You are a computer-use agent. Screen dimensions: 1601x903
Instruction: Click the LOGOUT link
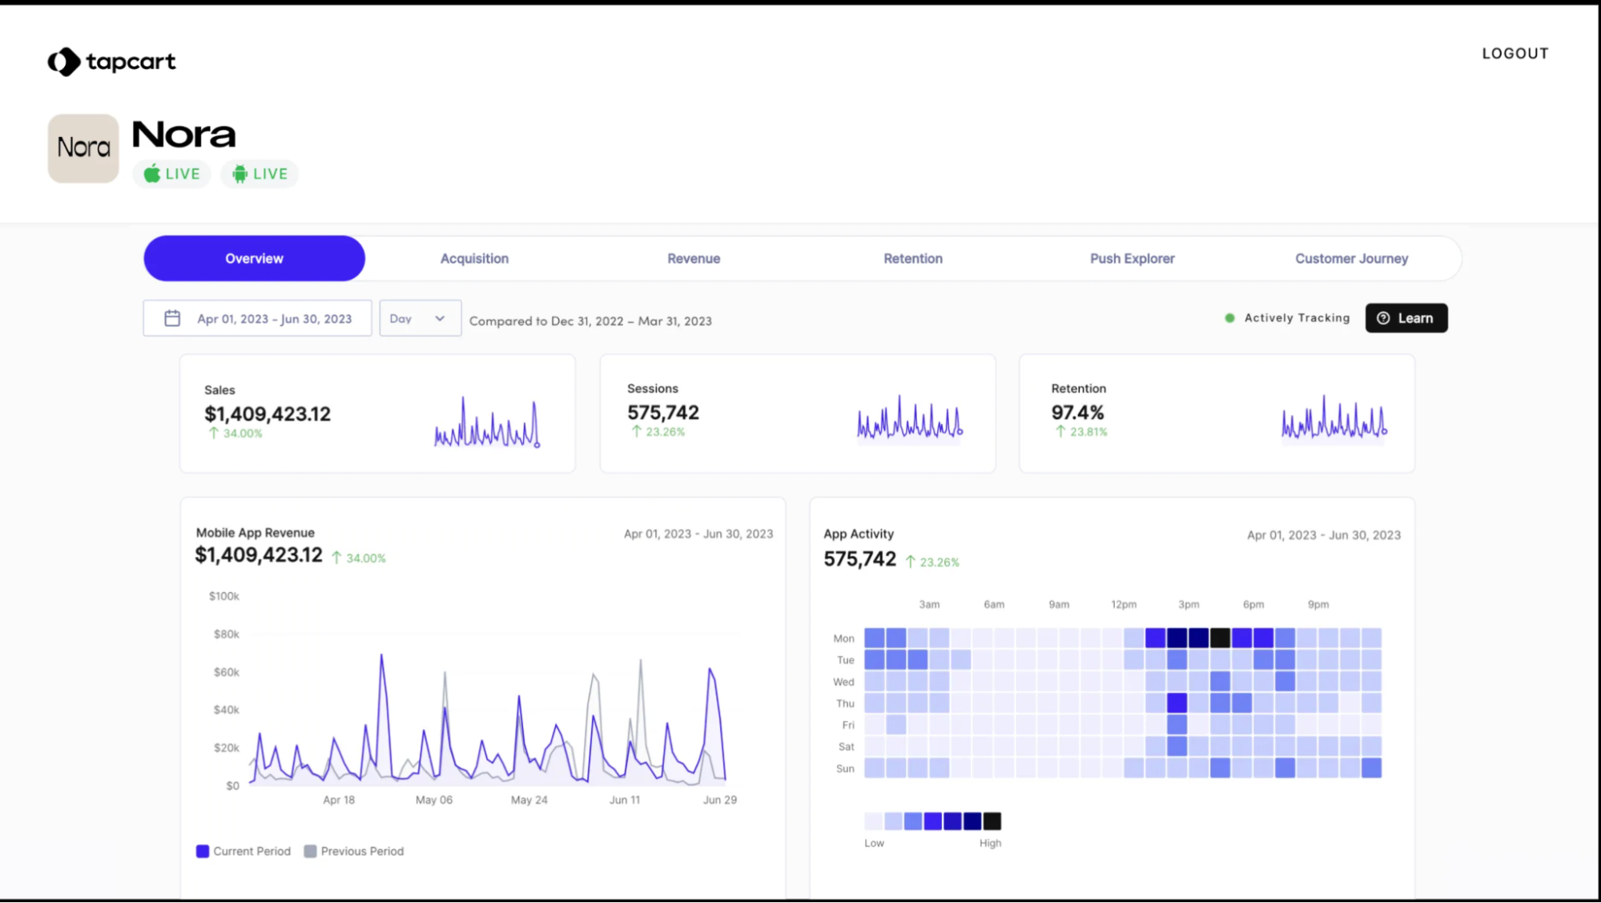pyautogui.click(x=1515, y=54)
